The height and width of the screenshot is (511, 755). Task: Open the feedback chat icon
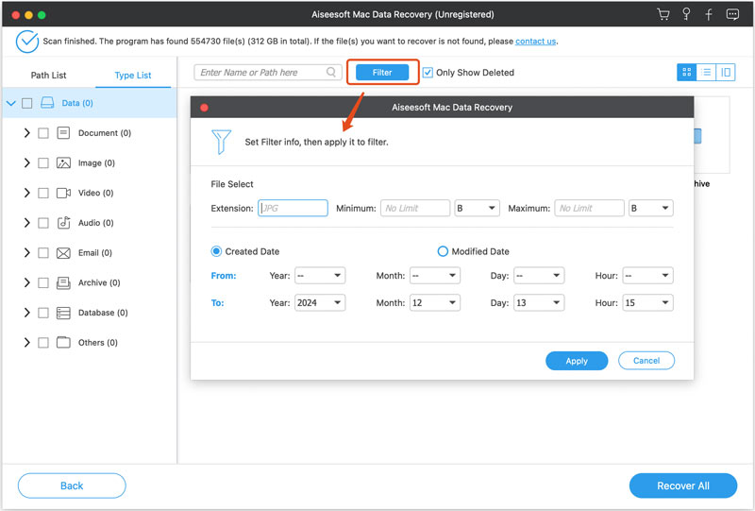tap(732, 15)
